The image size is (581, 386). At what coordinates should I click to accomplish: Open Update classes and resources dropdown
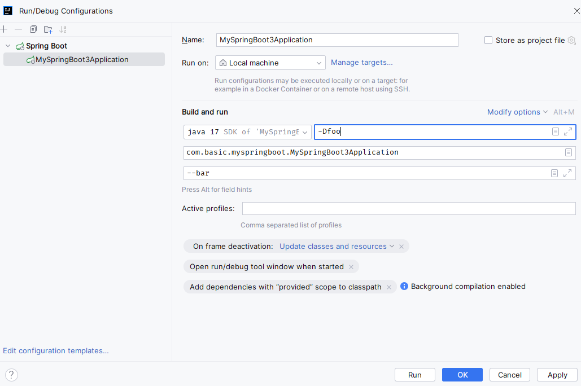click(337, 247)
